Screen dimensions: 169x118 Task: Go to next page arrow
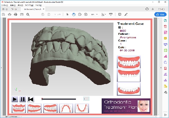(49, 14)
